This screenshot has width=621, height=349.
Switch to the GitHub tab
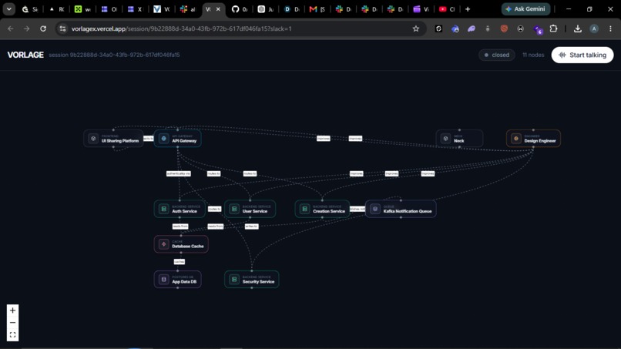tap(239, 9)
